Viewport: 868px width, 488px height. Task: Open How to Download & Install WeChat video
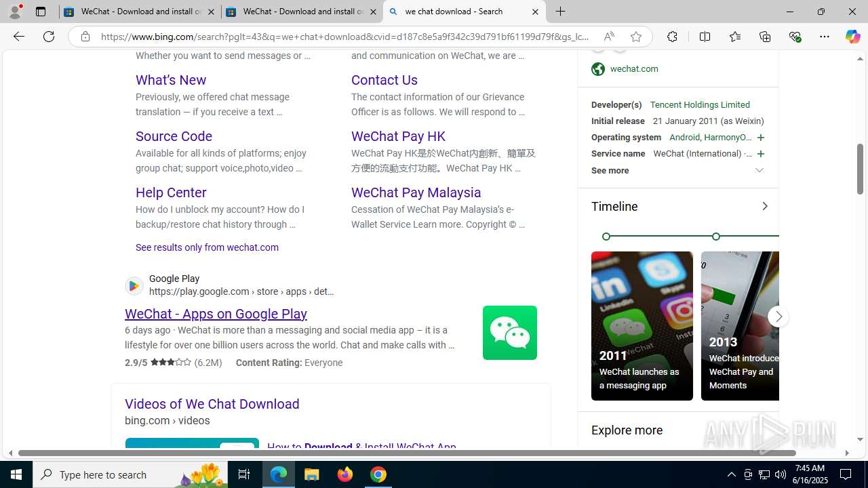[361, 447]
